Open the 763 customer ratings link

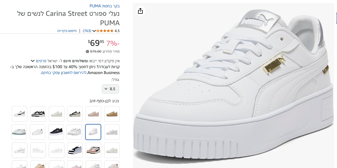(x=87, y=31)
